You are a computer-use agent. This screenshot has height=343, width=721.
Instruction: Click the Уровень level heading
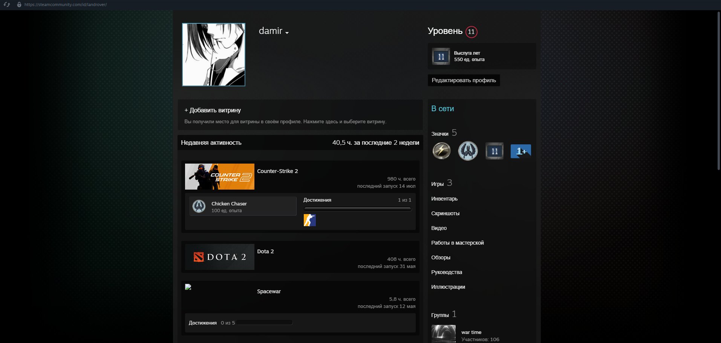click(445, 31)
